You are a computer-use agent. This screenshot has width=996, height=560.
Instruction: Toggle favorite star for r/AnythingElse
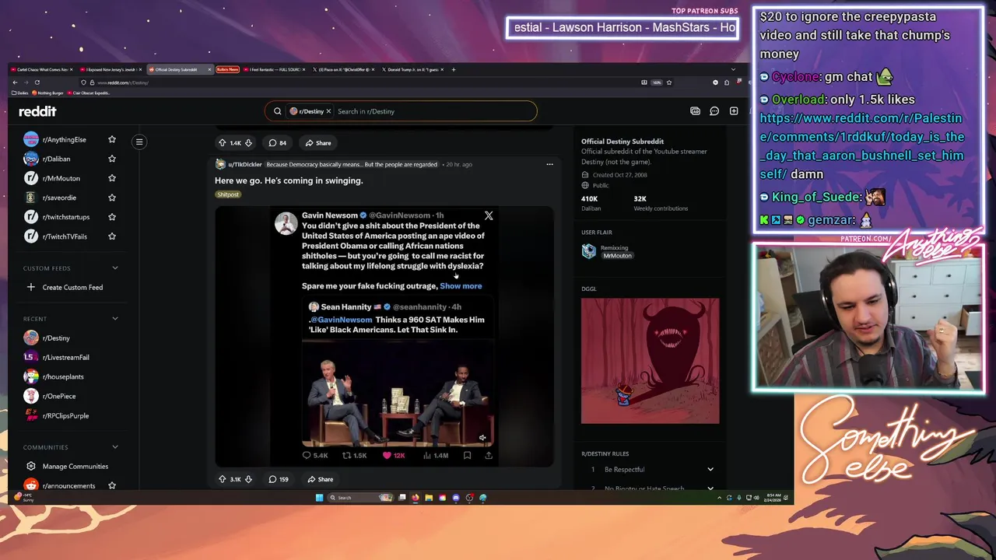point(112,139)
